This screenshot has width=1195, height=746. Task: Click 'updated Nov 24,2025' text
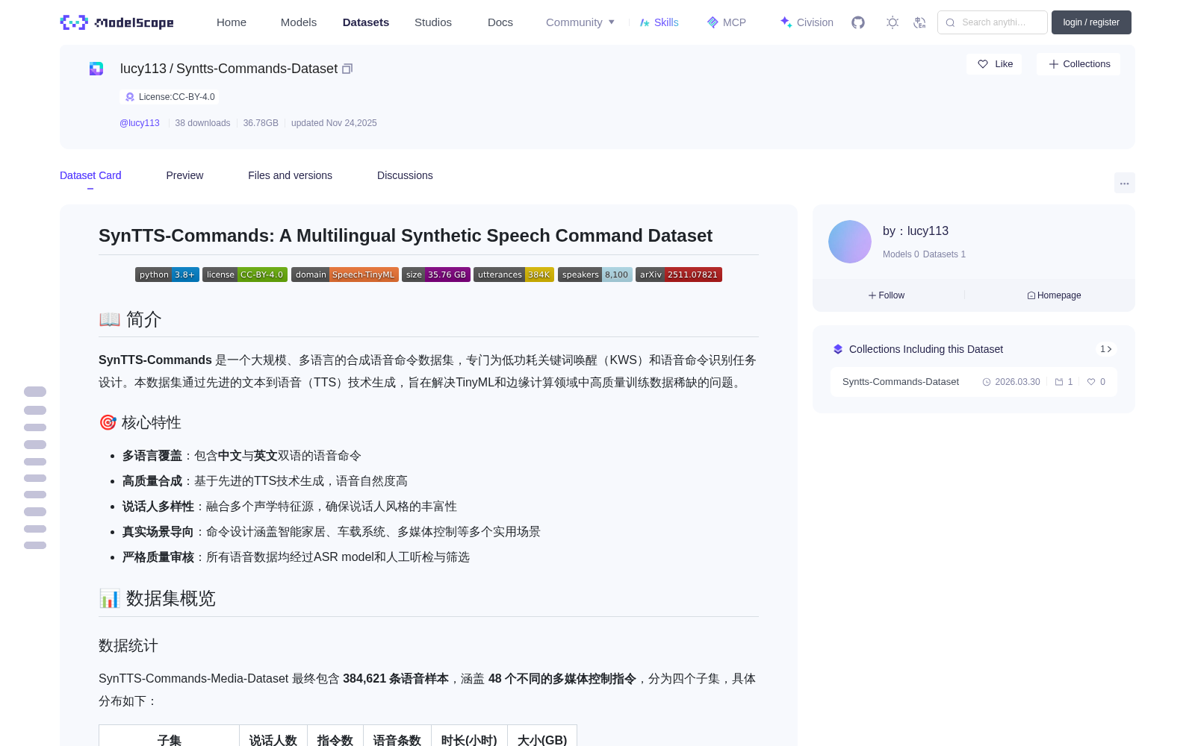pos(334,123)
